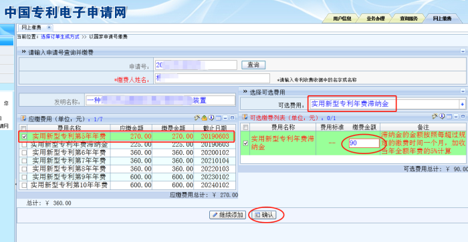Click deadline cell 20230102
Viewport: 468px width, 242px height.
point(215,177)
